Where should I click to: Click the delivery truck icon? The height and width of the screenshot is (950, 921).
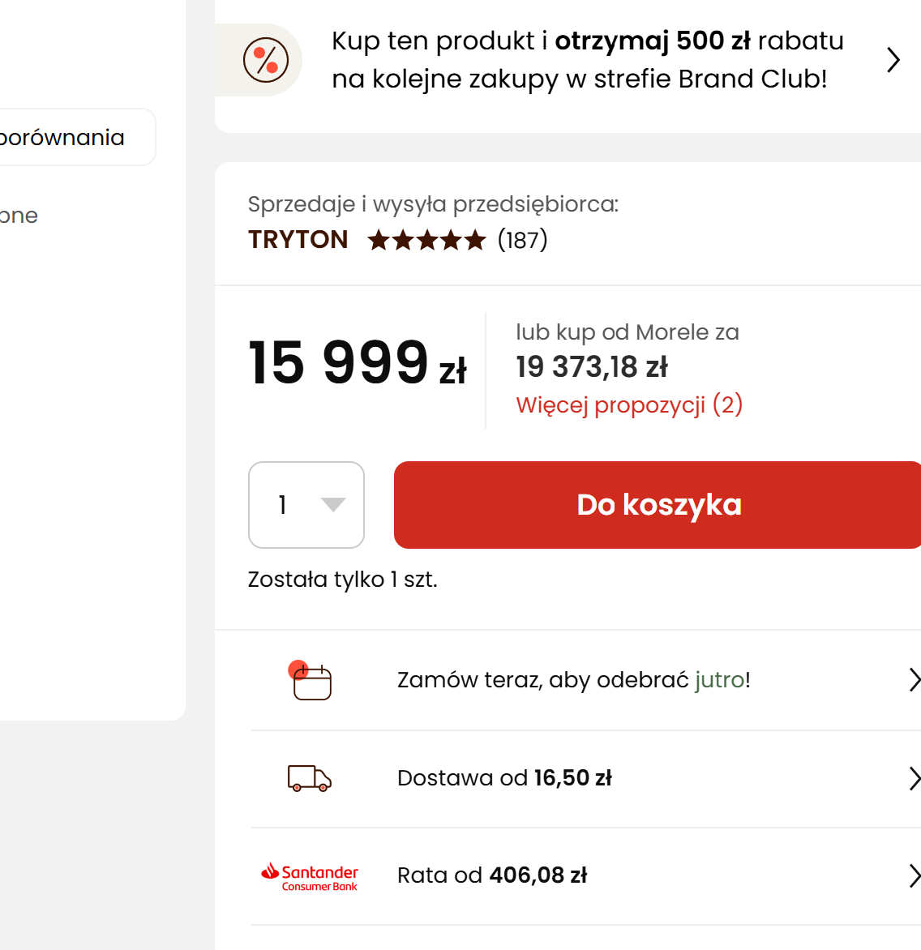pos(310,778)
